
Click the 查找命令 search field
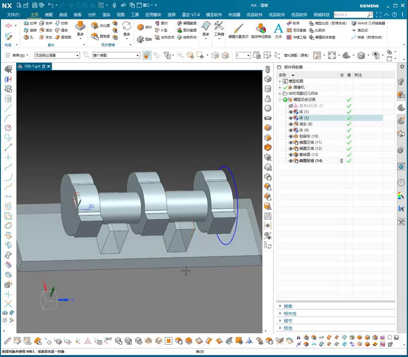pos(350,15)
